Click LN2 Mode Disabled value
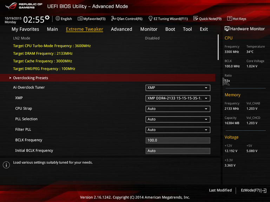The image size is (270, 202). pyautogui.click(x=152, y=38)
